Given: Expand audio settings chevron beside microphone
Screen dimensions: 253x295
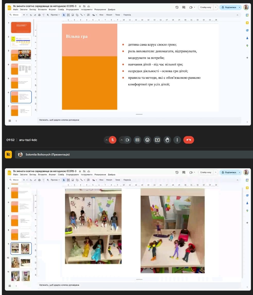Looking at the screenshot, I should coord(106,140).
